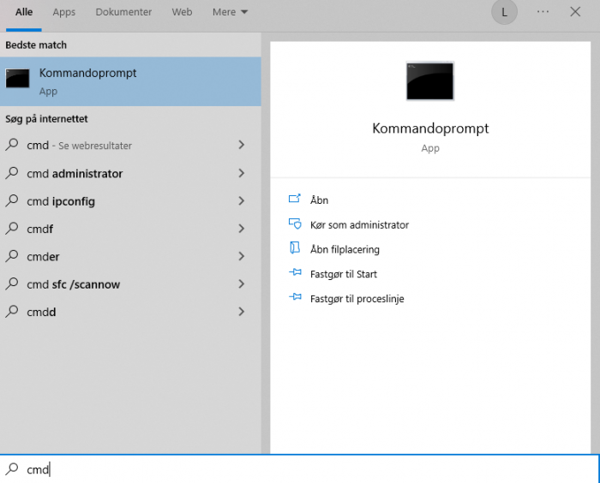Click the pin icon for Fastgør til proceslinje
Screen dimensions: 600x483
pos(295,297)
